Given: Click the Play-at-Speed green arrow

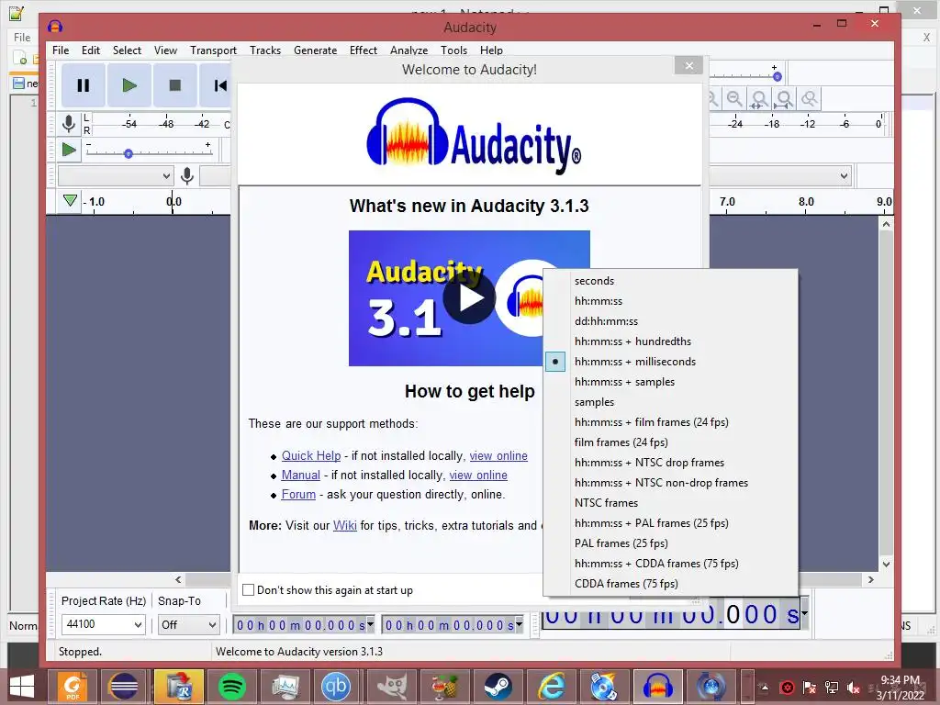Looking at the screenshot, I should [69, 150].
